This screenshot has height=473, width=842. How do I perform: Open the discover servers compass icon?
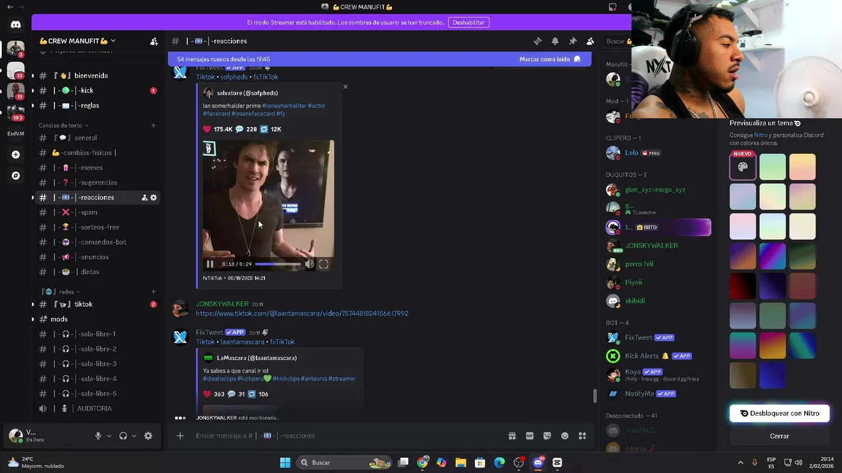[x=16, y=175]
